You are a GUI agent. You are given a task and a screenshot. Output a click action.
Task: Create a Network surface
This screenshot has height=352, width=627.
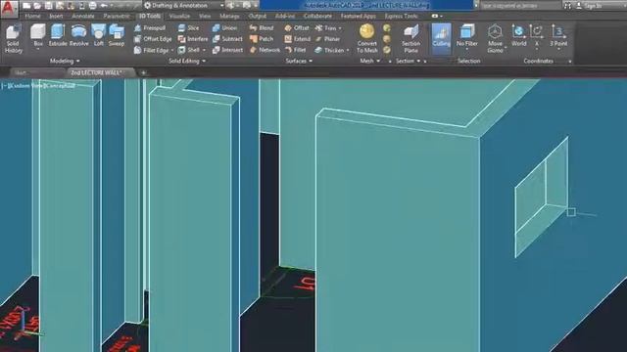265,50
